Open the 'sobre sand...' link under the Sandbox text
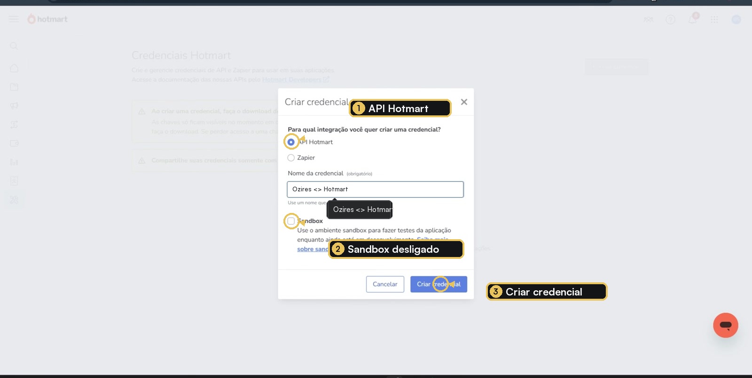Image resolution: width=752 pixels, height=378 pixels. [313, 249]
